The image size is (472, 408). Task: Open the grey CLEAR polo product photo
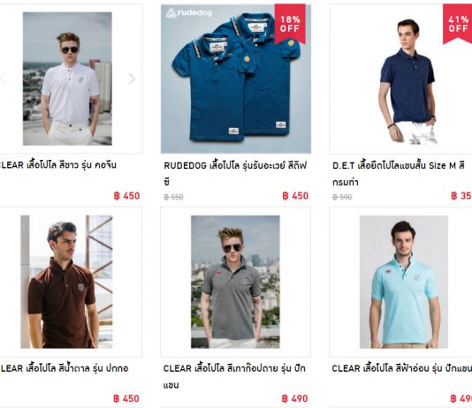[235, 282]
